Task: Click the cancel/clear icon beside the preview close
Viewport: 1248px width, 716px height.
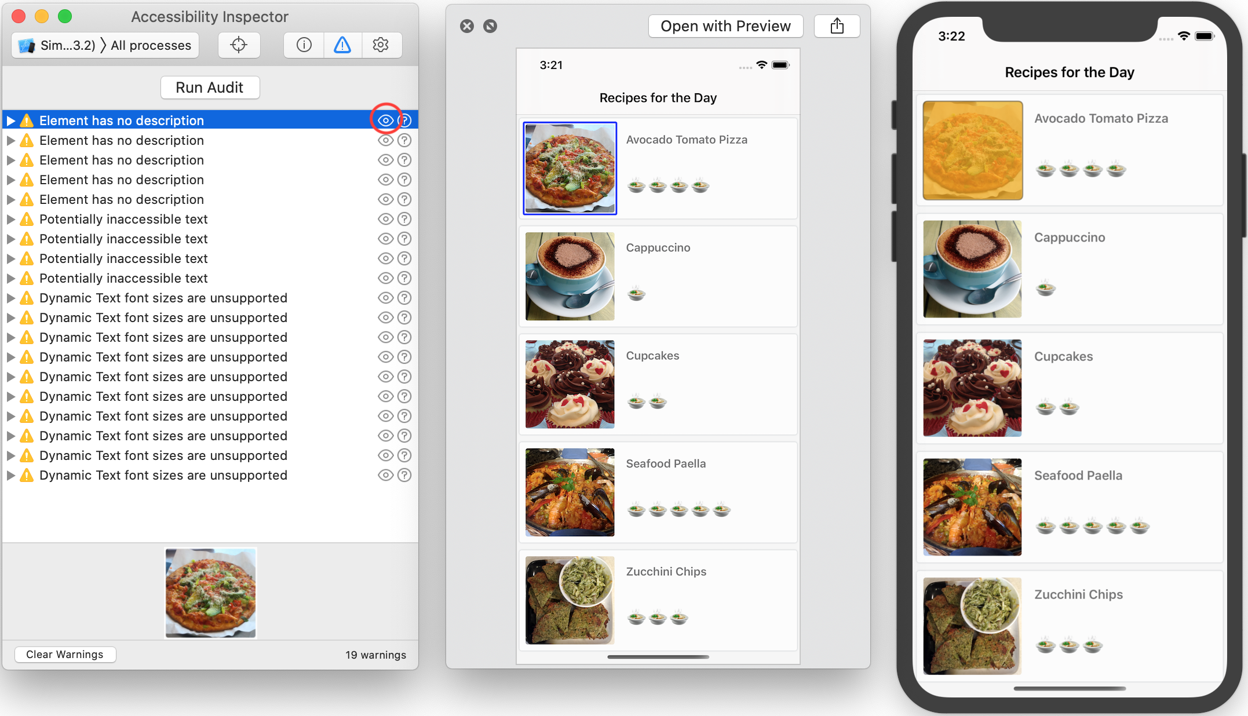Action: coord(491,25)
